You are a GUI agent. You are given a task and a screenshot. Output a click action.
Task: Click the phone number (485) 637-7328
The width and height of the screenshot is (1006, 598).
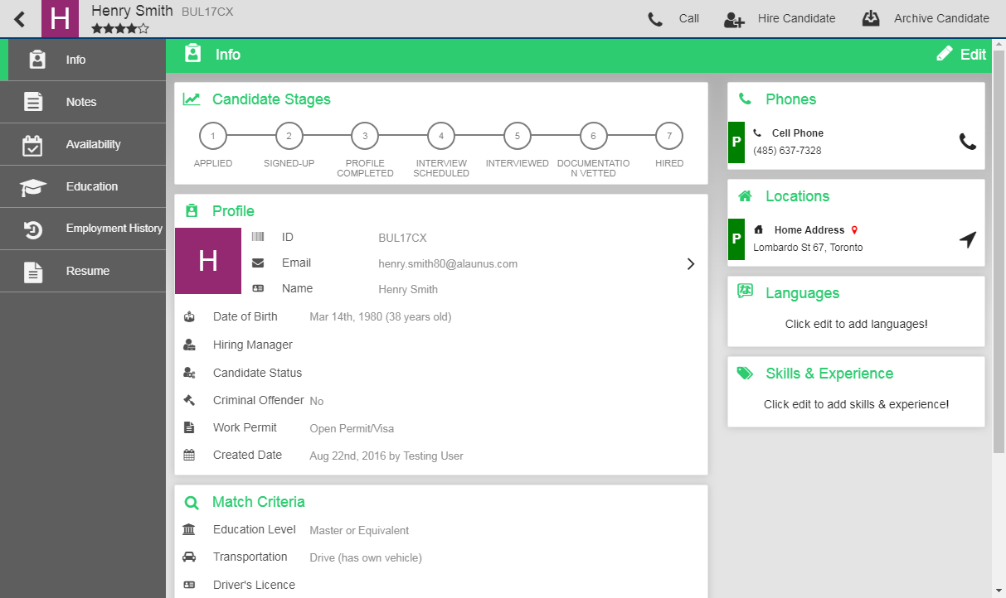pos(787,151)
